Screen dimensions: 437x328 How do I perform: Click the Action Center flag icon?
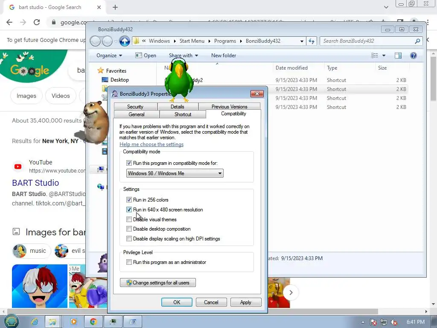(373, 322)
